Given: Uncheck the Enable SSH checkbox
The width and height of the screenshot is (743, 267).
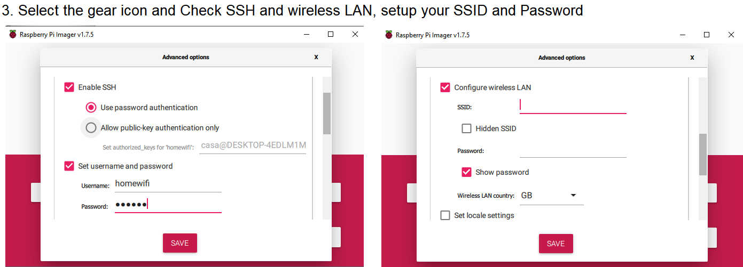Looking at the screenshot, I should (x=69, y=87).
